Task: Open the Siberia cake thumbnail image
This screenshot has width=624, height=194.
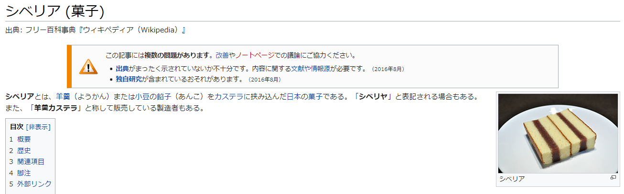Action: [558, 133]
